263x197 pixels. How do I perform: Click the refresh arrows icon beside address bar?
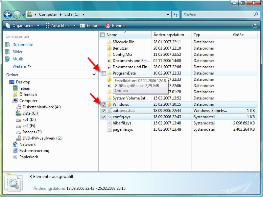[176, 14]
